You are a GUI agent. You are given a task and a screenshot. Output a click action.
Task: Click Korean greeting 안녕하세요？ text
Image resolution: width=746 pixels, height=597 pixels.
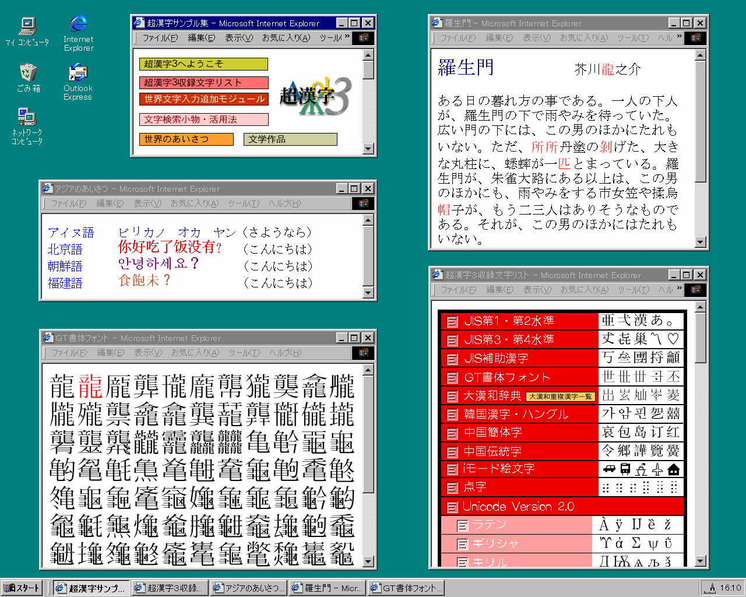coord(159,264)
